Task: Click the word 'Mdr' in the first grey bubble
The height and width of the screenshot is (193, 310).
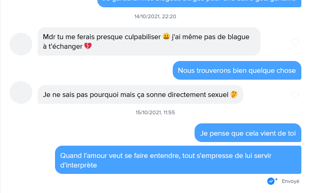Action: tap(50, 37)
